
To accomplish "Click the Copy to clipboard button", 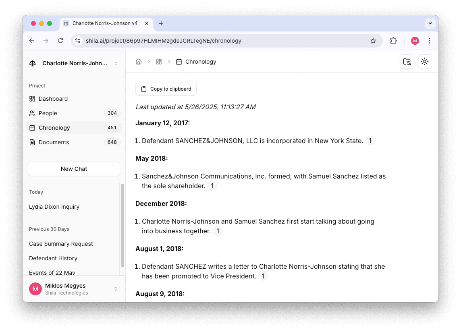I will click(166, 89).
